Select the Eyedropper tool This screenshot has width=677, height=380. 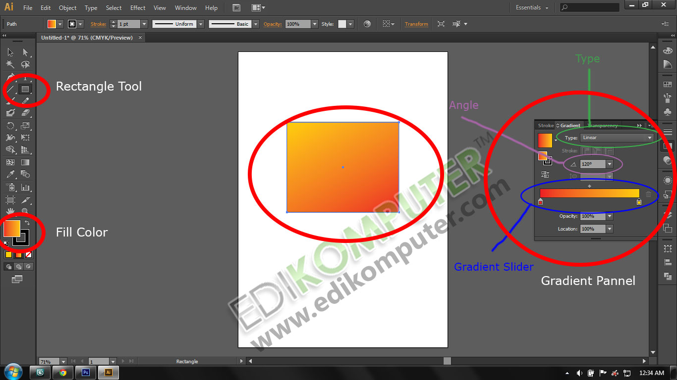[10, 174]
